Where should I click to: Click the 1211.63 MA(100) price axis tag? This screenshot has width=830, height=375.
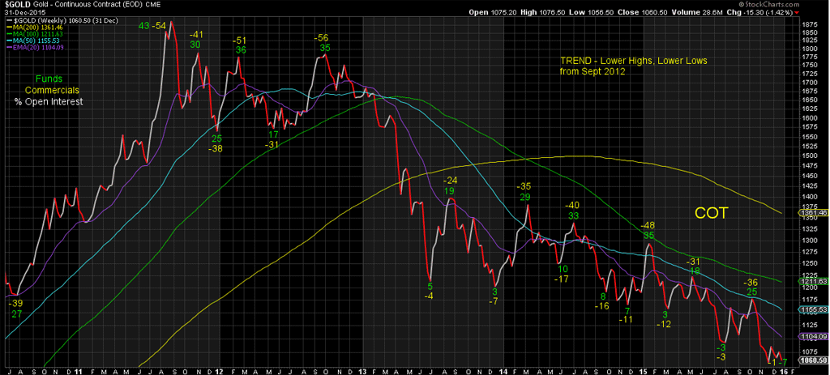812,281
